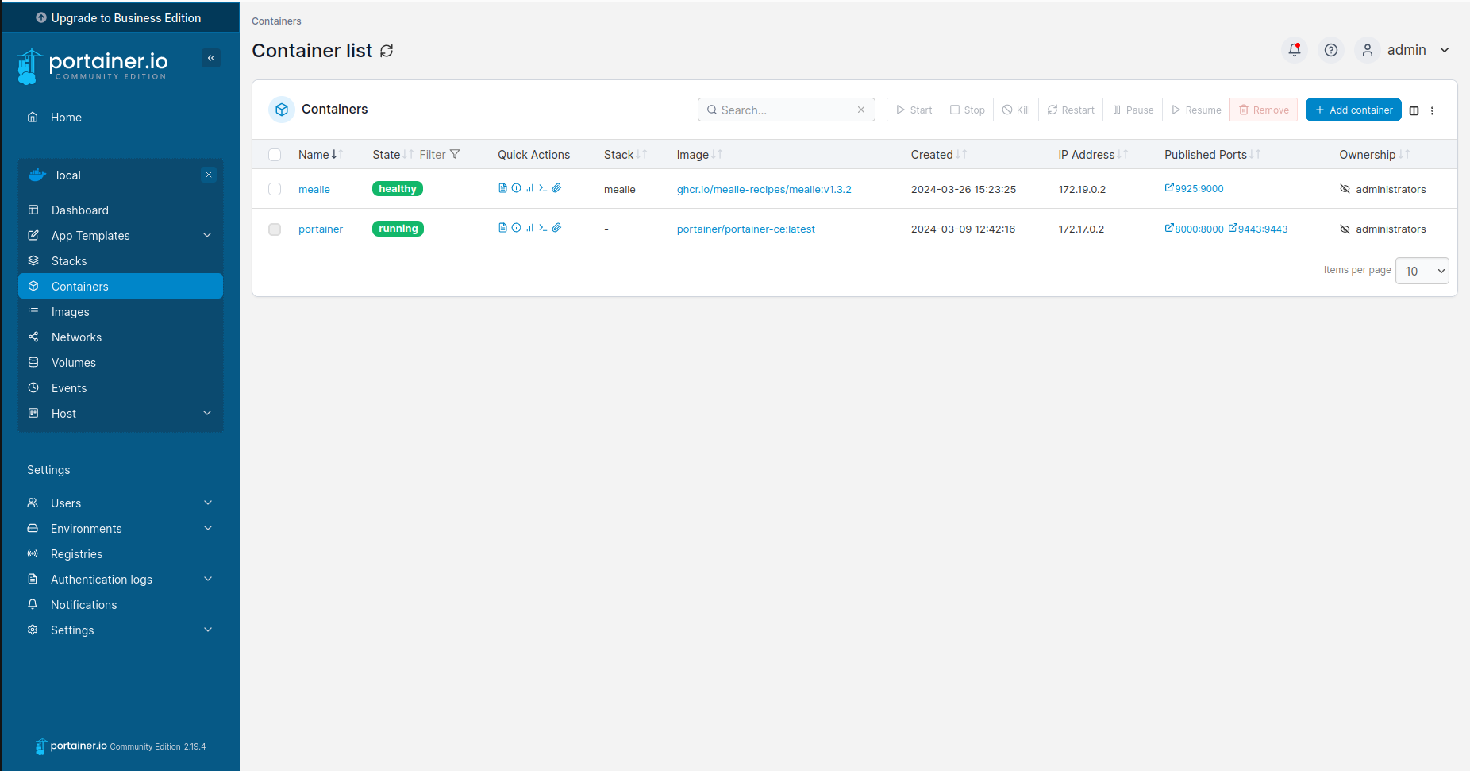Screen dimensions: 1470x771
Task: Refresh the container list
Action: [x=387, y=51]
